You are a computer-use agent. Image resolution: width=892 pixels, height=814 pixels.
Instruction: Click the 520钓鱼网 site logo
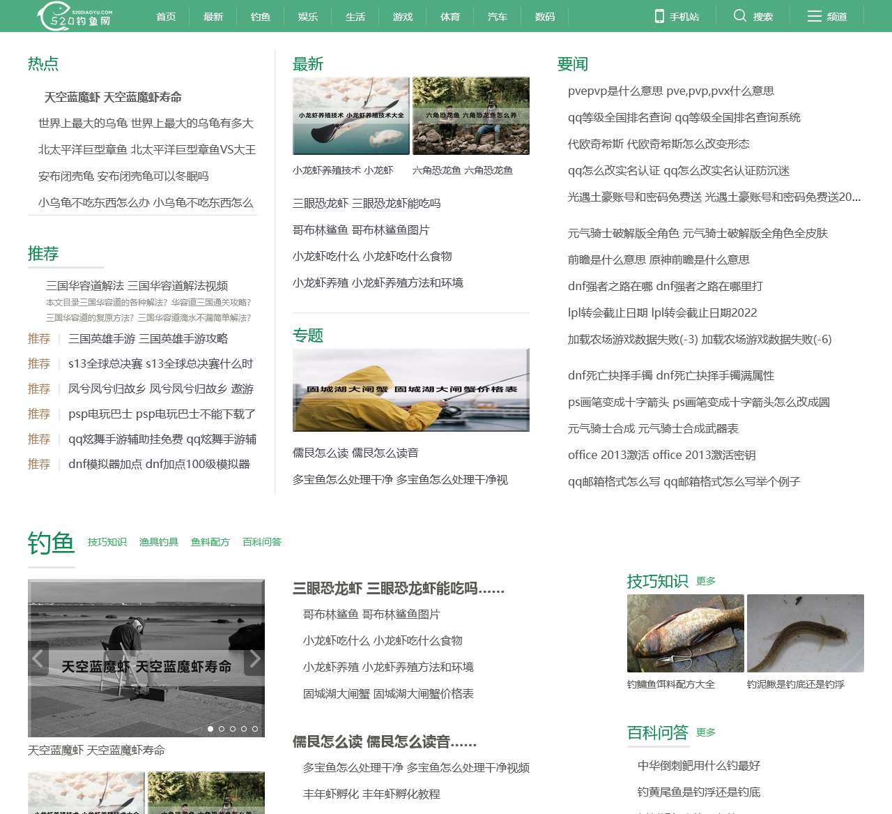[x=73, y=15]
